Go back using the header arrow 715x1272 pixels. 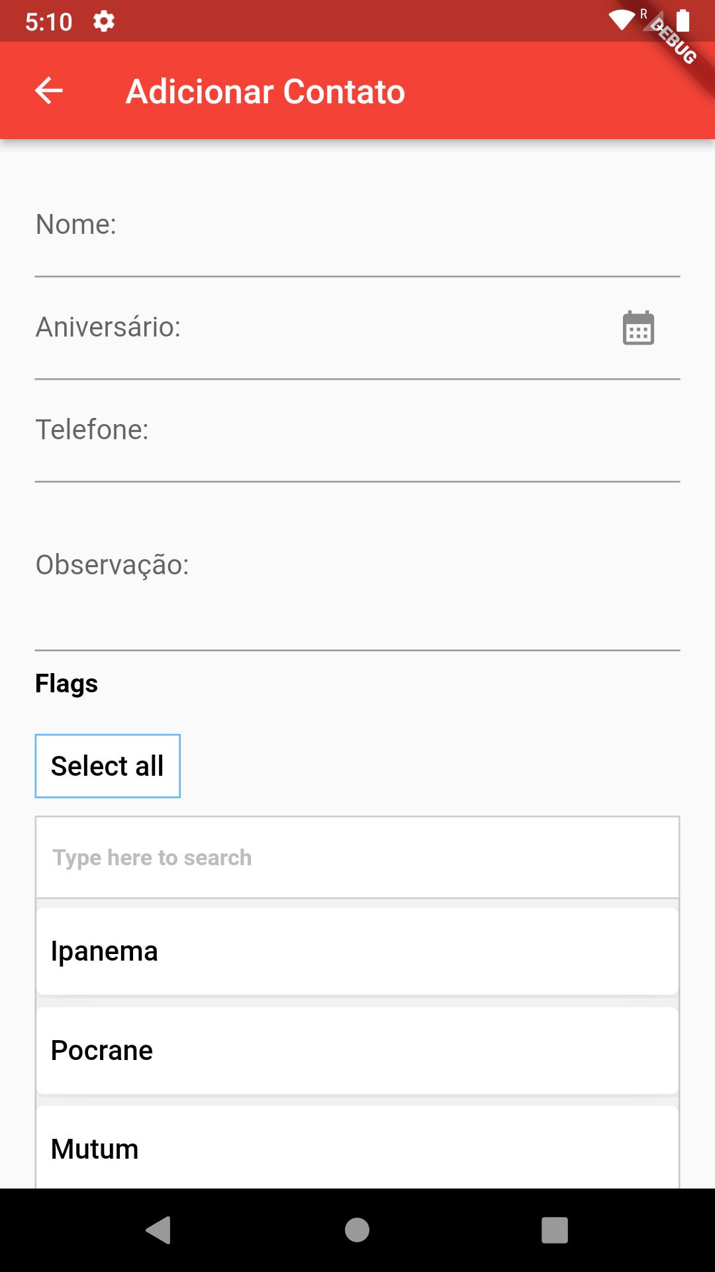pyautogui.click(x=48, y=91)
